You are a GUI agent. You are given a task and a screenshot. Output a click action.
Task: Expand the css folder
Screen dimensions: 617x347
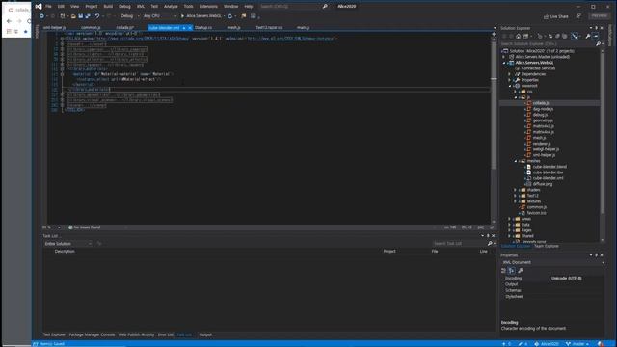click(516, 92)
